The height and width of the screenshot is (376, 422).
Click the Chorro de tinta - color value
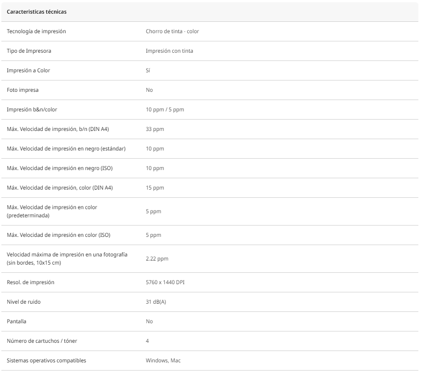(x=172, y=31)
